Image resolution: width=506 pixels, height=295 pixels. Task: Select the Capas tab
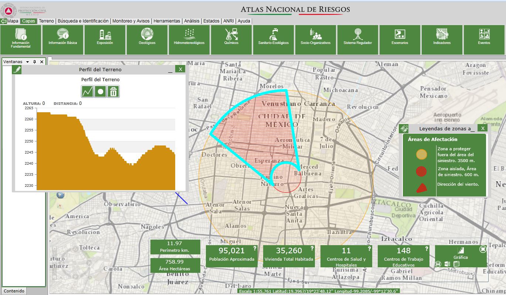[x=28, y=21]
